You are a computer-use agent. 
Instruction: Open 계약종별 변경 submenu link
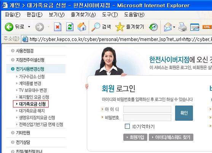(x=30, y=84)
